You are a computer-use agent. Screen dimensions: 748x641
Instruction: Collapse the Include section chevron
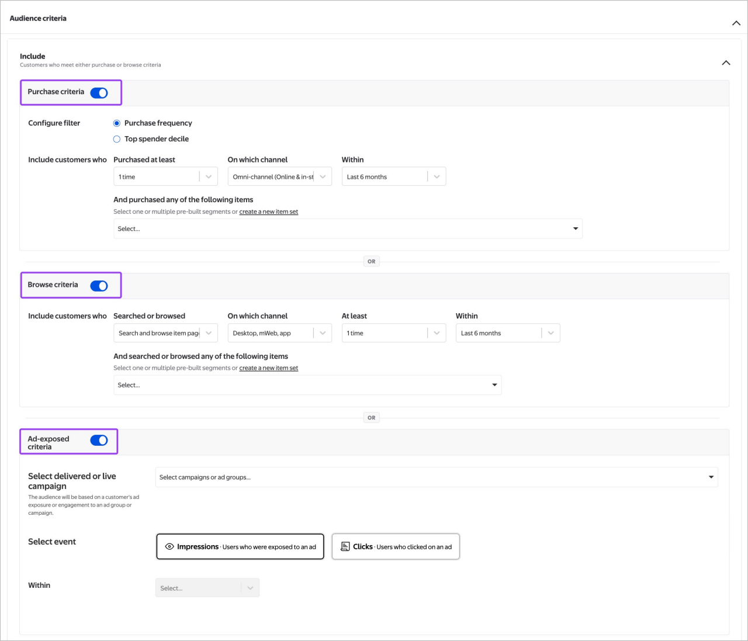click(726, 63)
